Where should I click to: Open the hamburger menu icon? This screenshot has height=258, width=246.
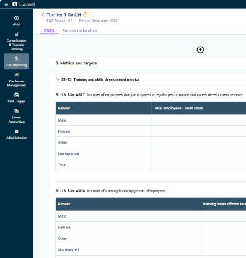(6, 4)
